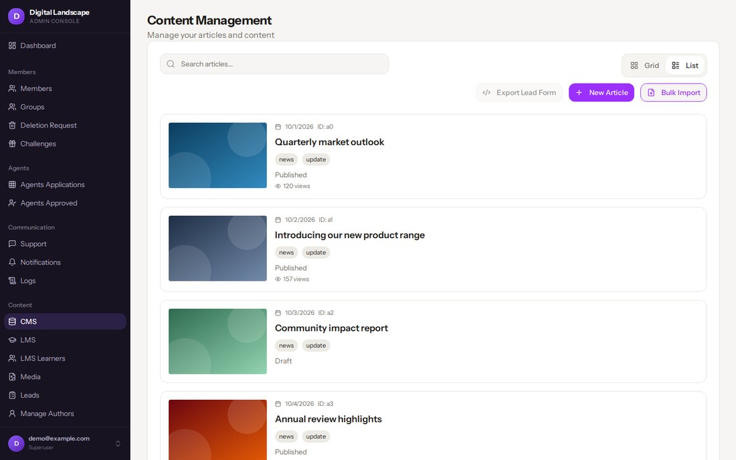This screenshot has width=736, height=460.
Task: Open Members page from sidebar
Action: pyautogui.click(x=65, y=88)
